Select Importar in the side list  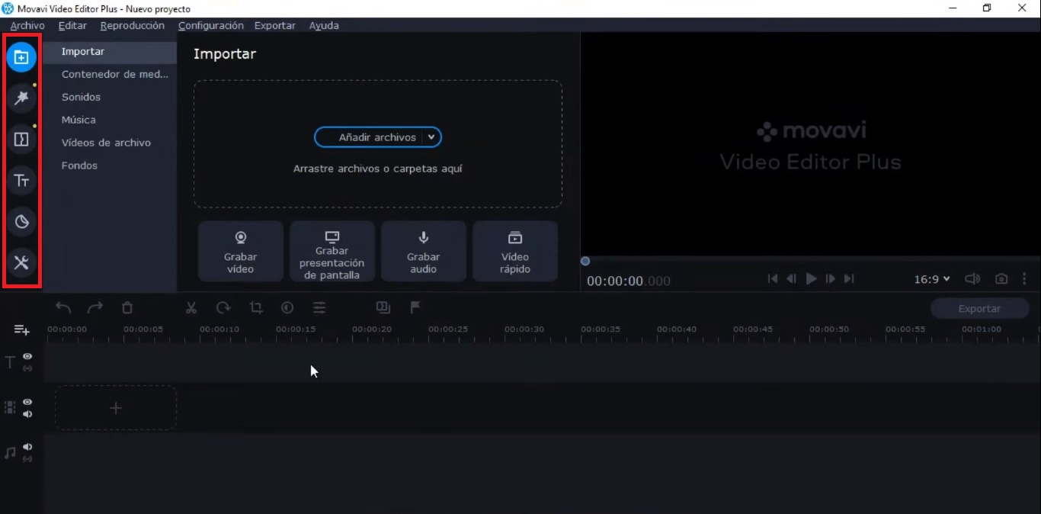(x=110, y=52)
